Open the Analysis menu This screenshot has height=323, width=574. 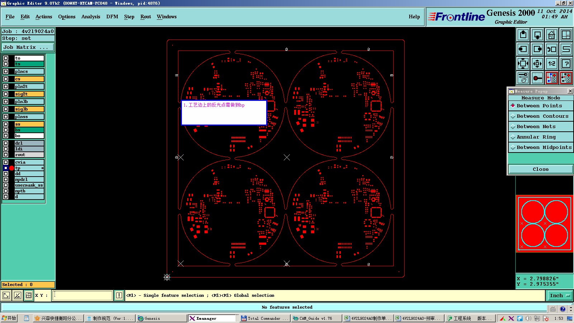point(91,17)
